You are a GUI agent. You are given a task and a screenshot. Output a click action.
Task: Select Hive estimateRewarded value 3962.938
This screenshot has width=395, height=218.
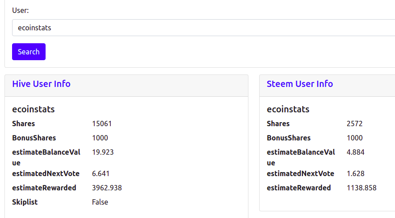click(107, 188)
